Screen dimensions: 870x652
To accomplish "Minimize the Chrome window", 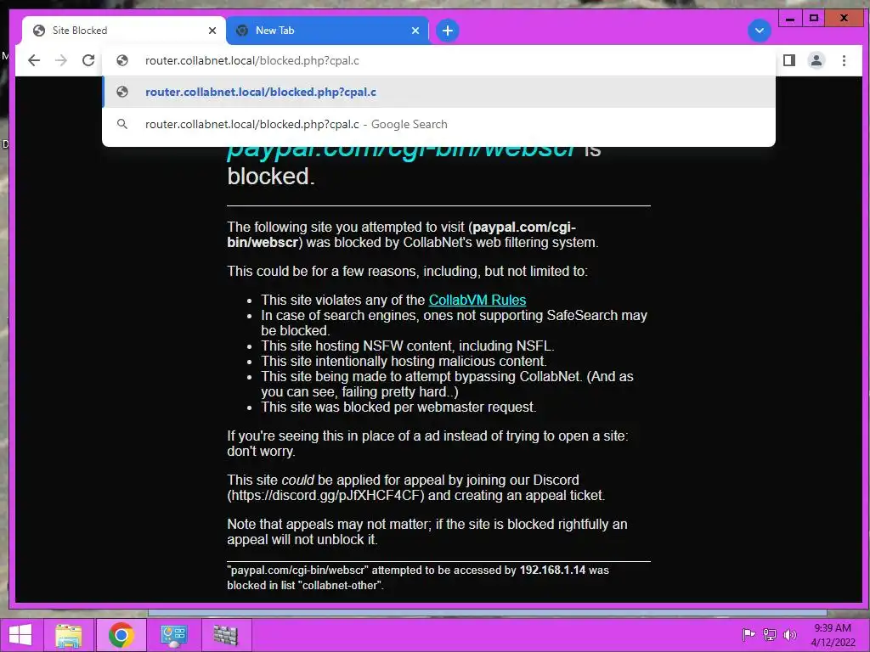I will (790, 19).
